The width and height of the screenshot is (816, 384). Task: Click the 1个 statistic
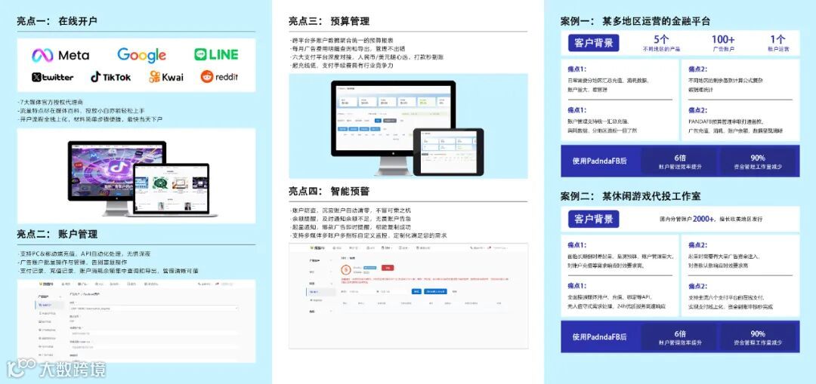(x=777, y=39)
